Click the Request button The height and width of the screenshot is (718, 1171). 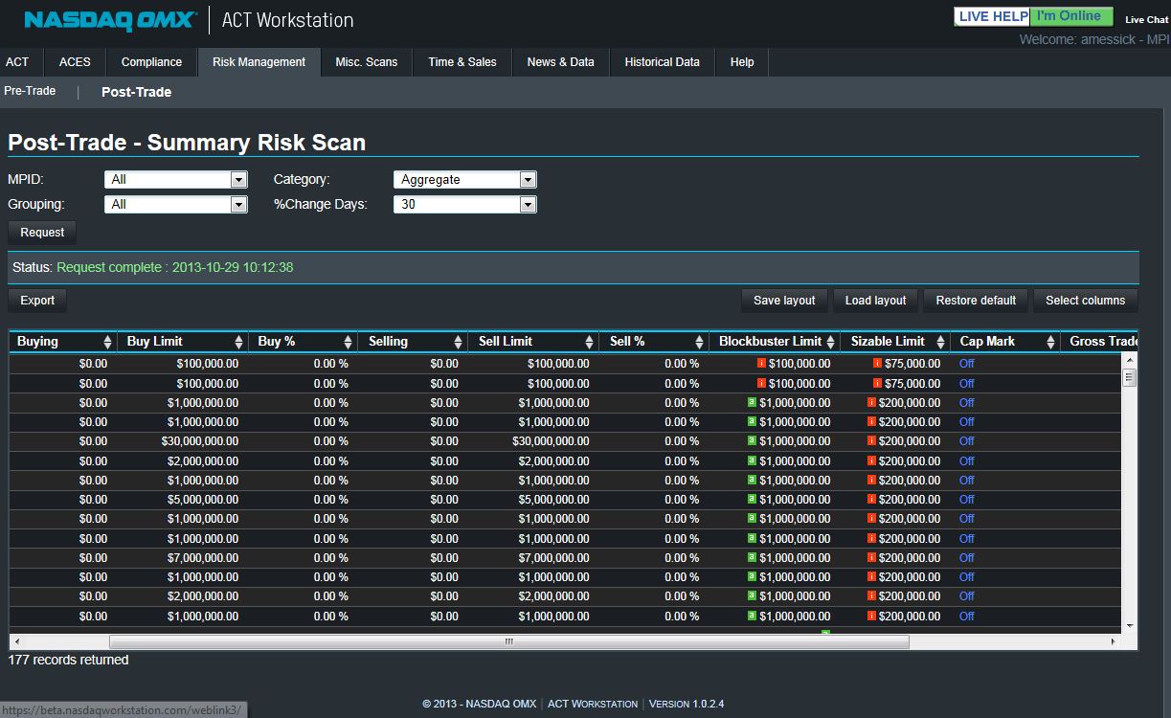pyautogui.click(x=42, y=233)
